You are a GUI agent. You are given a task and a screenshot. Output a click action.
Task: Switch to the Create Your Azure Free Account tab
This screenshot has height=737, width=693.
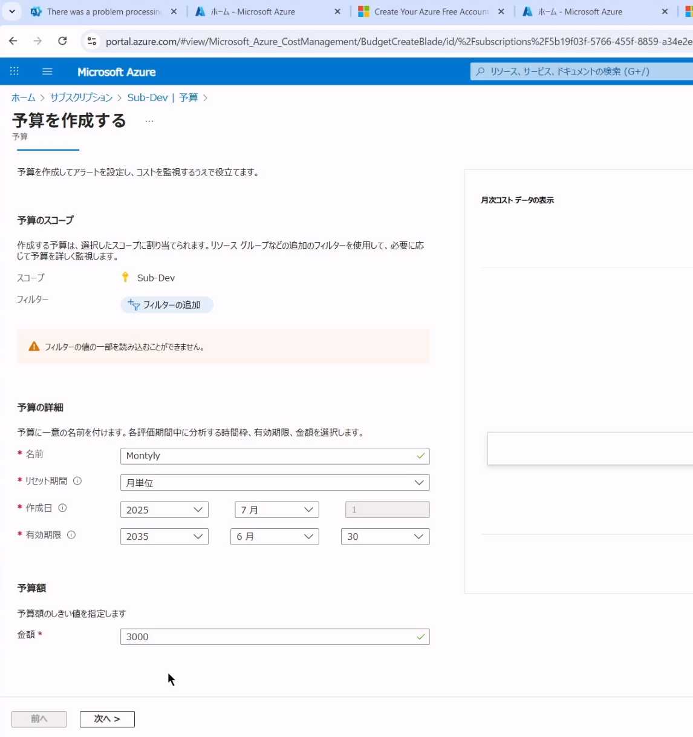431,11
